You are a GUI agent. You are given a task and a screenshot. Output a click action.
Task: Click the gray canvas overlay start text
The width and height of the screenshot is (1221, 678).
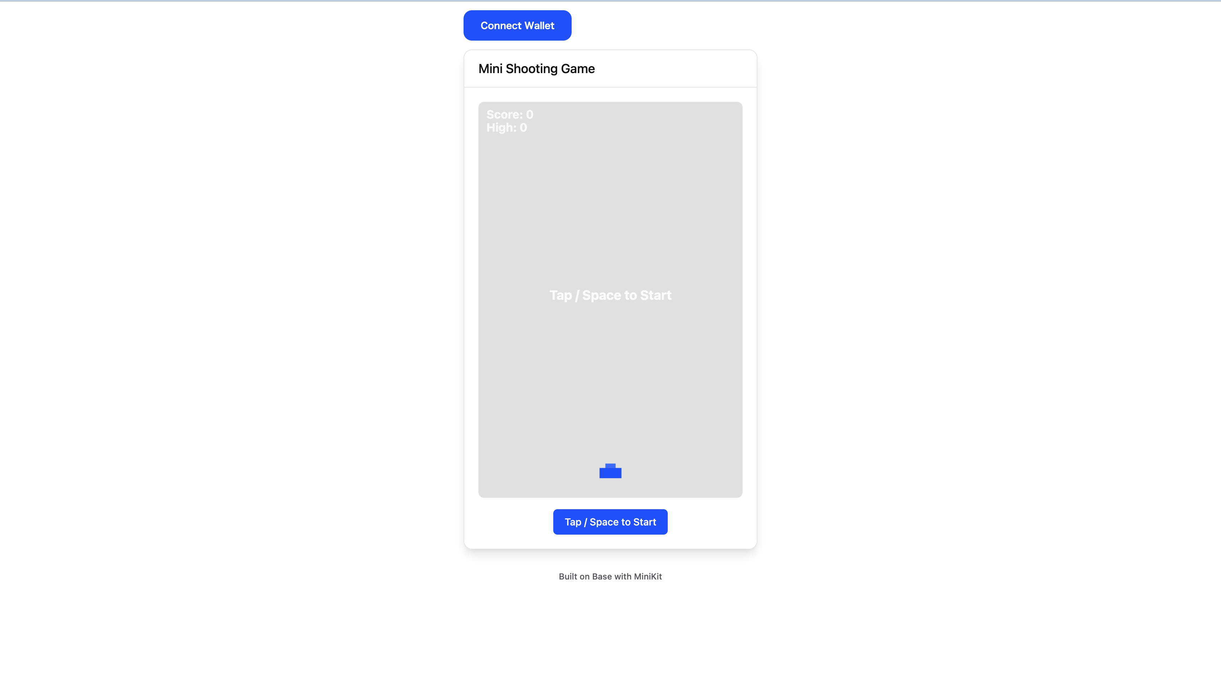coord(610,295)
